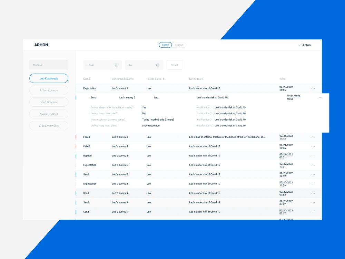
Task: Open more options for Leo's survey 8
Action: point(313,184)
